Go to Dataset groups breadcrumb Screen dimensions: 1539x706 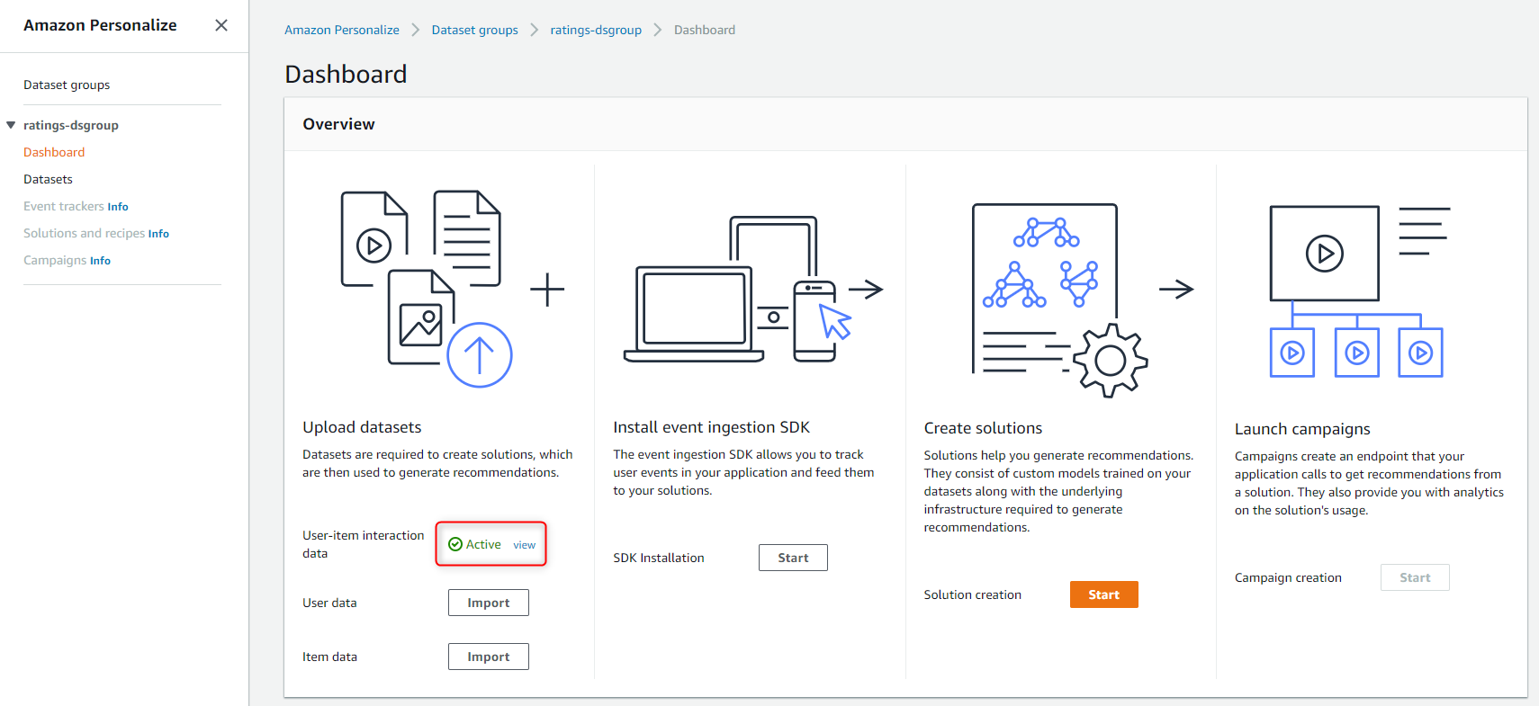point(475,30)
